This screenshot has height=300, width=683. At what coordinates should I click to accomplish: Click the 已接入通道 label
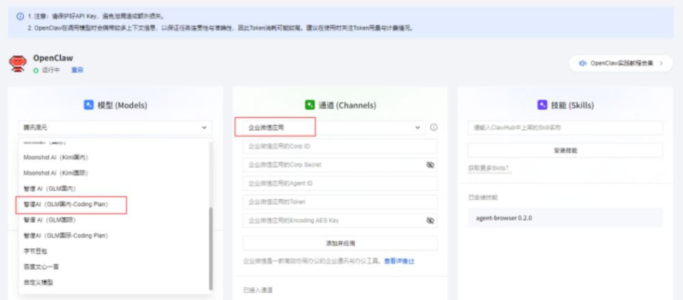(x=258, y=290)
